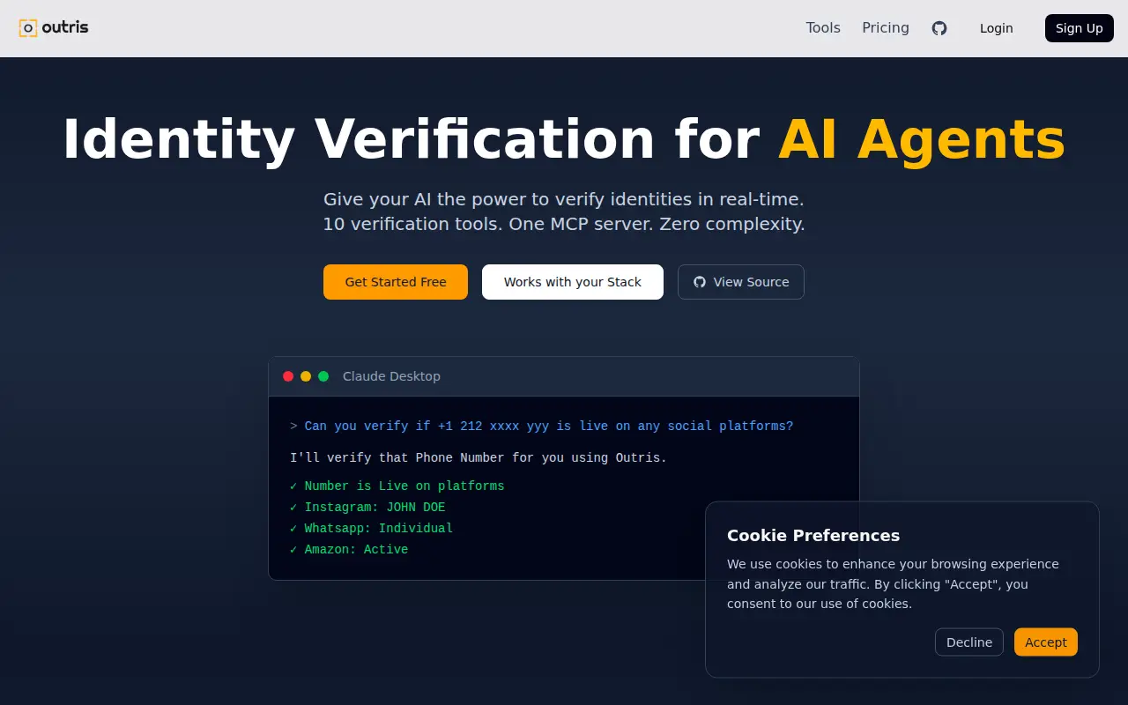The height and width of the screenshot is (705, 1128).
Task: Click the terminal prompt about verifying +1 212
Action: (x=541, y=427)
